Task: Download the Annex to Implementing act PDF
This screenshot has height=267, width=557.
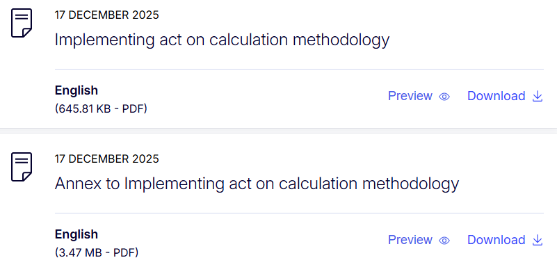Action: (x=505, y=240)
